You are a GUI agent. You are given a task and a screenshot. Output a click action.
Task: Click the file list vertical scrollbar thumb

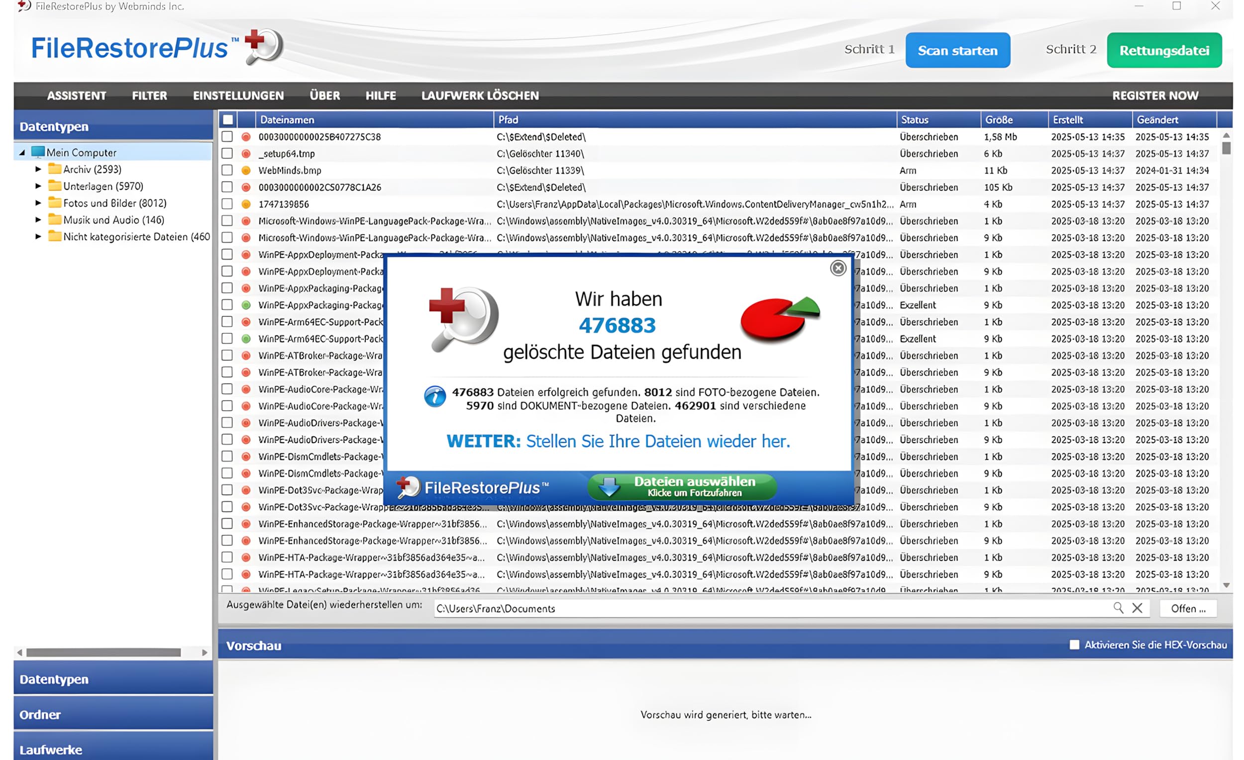(x=1226, y=148)
